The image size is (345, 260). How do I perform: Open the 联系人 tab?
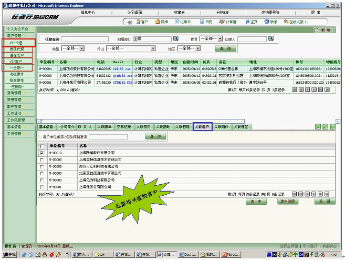[x=85, y=127]
